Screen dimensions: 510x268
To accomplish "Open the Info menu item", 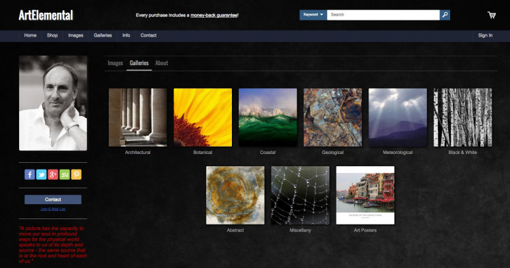I will tap(126, 35).
